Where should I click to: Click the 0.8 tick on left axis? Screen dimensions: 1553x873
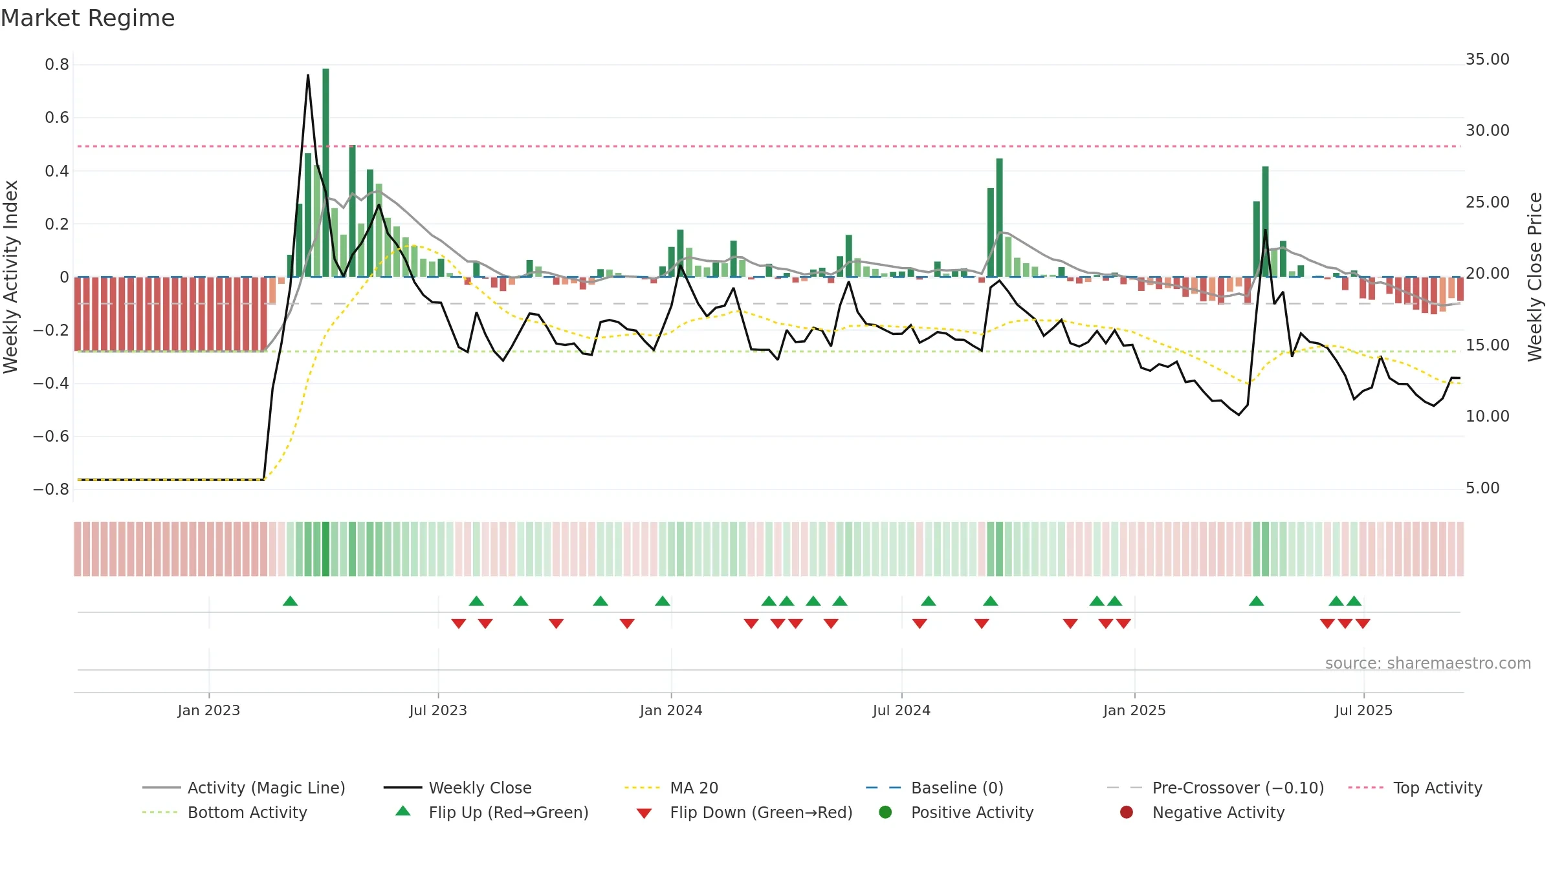tap(57, 65)
